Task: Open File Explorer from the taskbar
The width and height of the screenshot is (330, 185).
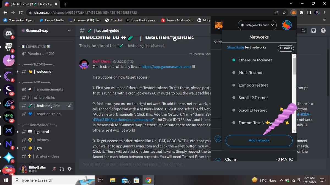Action: (113, 180)
